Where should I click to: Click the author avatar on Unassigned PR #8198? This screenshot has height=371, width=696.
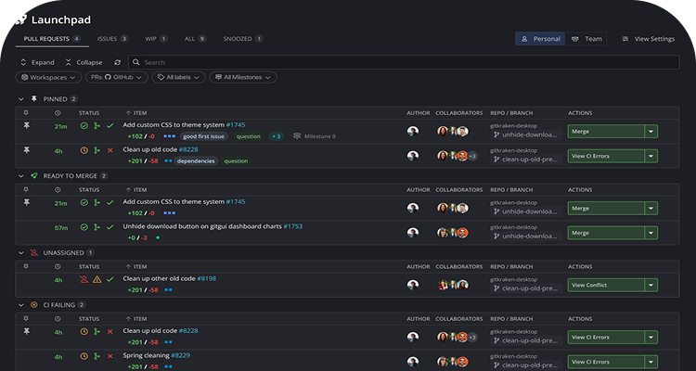tap(412, 284)
